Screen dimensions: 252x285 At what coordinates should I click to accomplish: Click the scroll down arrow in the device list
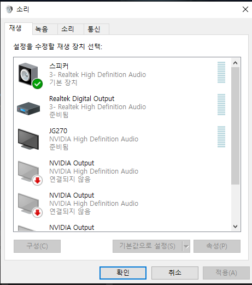[235, 227]
